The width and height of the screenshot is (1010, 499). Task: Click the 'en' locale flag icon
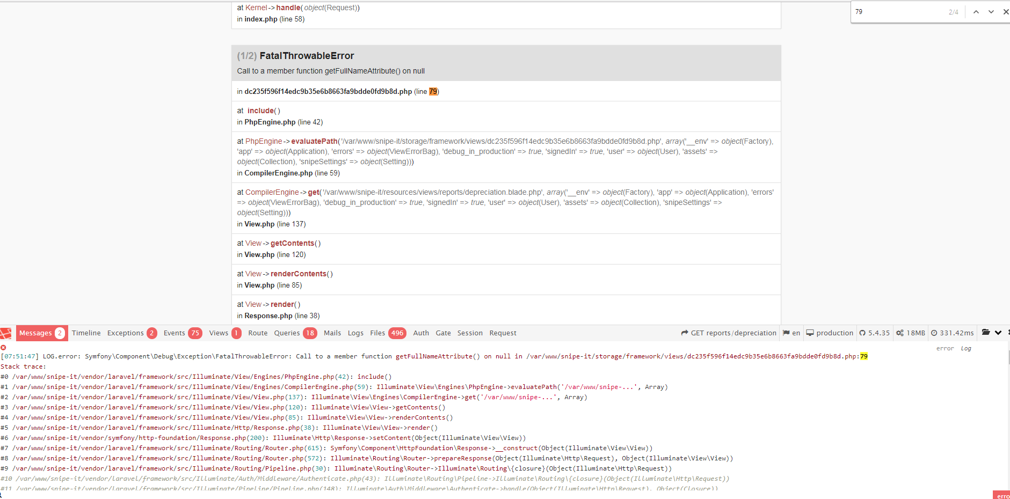[786, 333]
